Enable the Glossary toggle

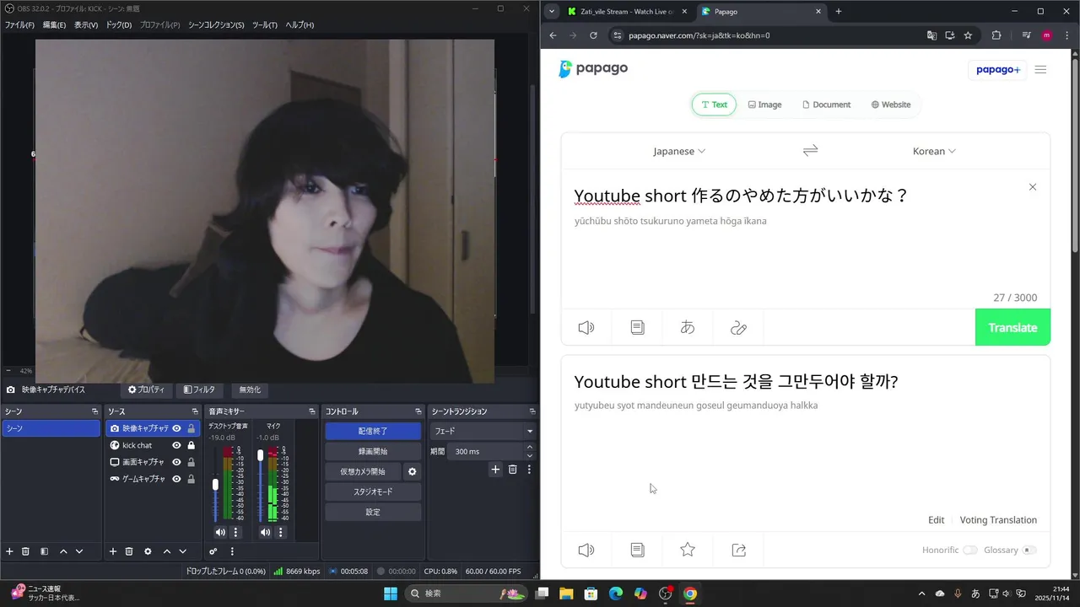(x=1029, y=550)
